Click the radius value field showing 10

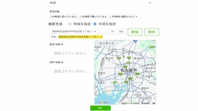[112, 32]
